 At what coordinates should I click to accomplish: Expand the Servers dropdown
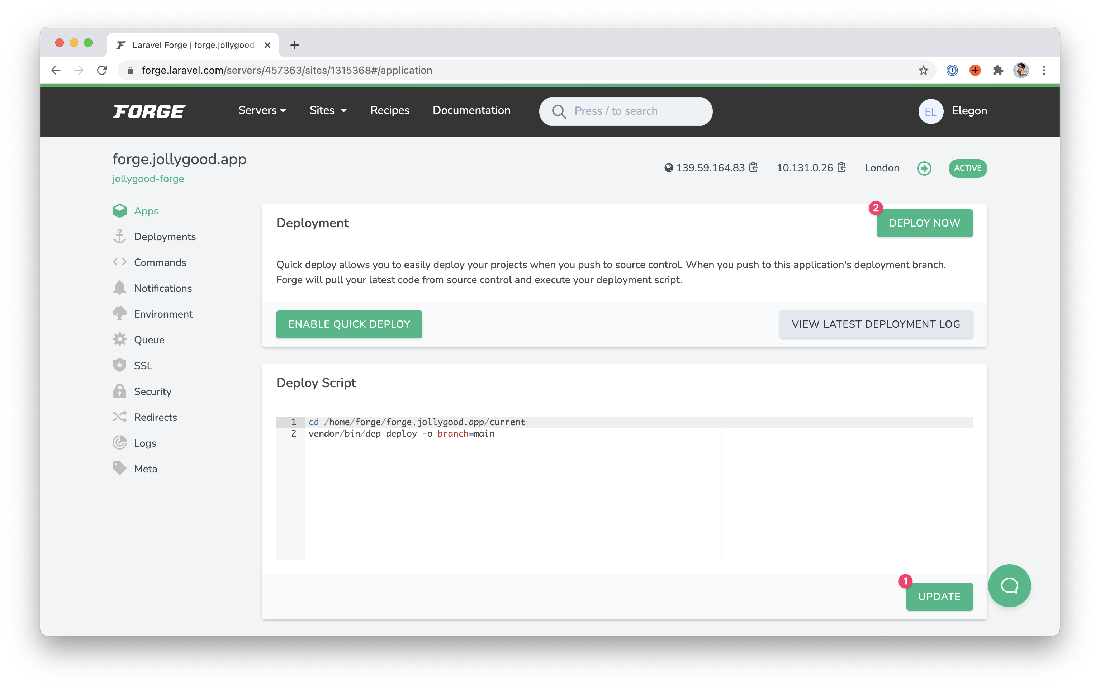(x=262, y=110)
